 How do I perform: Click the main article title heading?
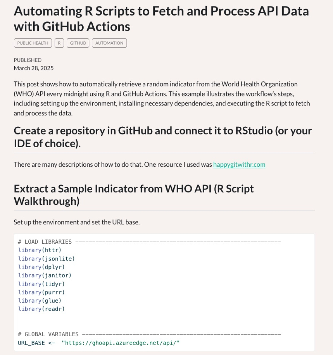(161, 19)
